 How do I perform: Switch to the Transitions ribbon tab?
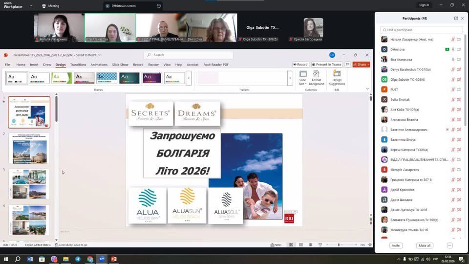point(78,65)
